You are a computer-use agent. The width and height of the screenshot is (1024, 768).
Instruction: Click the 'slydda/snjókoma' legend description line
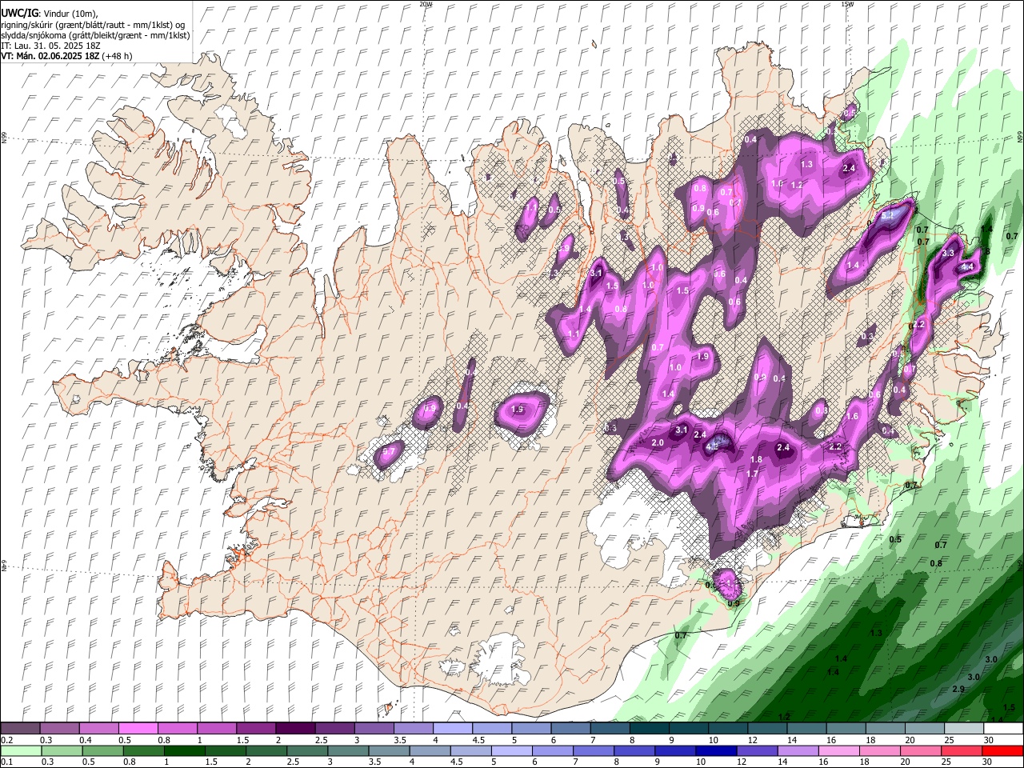95,35
